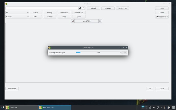Switch to virtual desktop 4
Viewport: 176px width, 110px height.
(x=146, y=109)
